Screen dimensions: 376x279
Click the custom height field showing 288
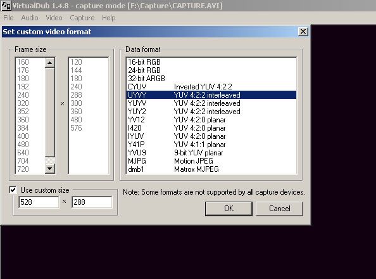92,202
